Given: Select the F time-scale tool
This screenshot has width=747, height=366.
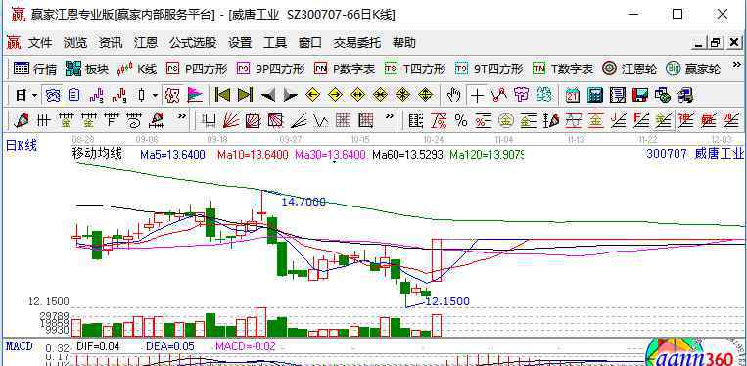Looking at the screenshot, I should click(113, 120).
